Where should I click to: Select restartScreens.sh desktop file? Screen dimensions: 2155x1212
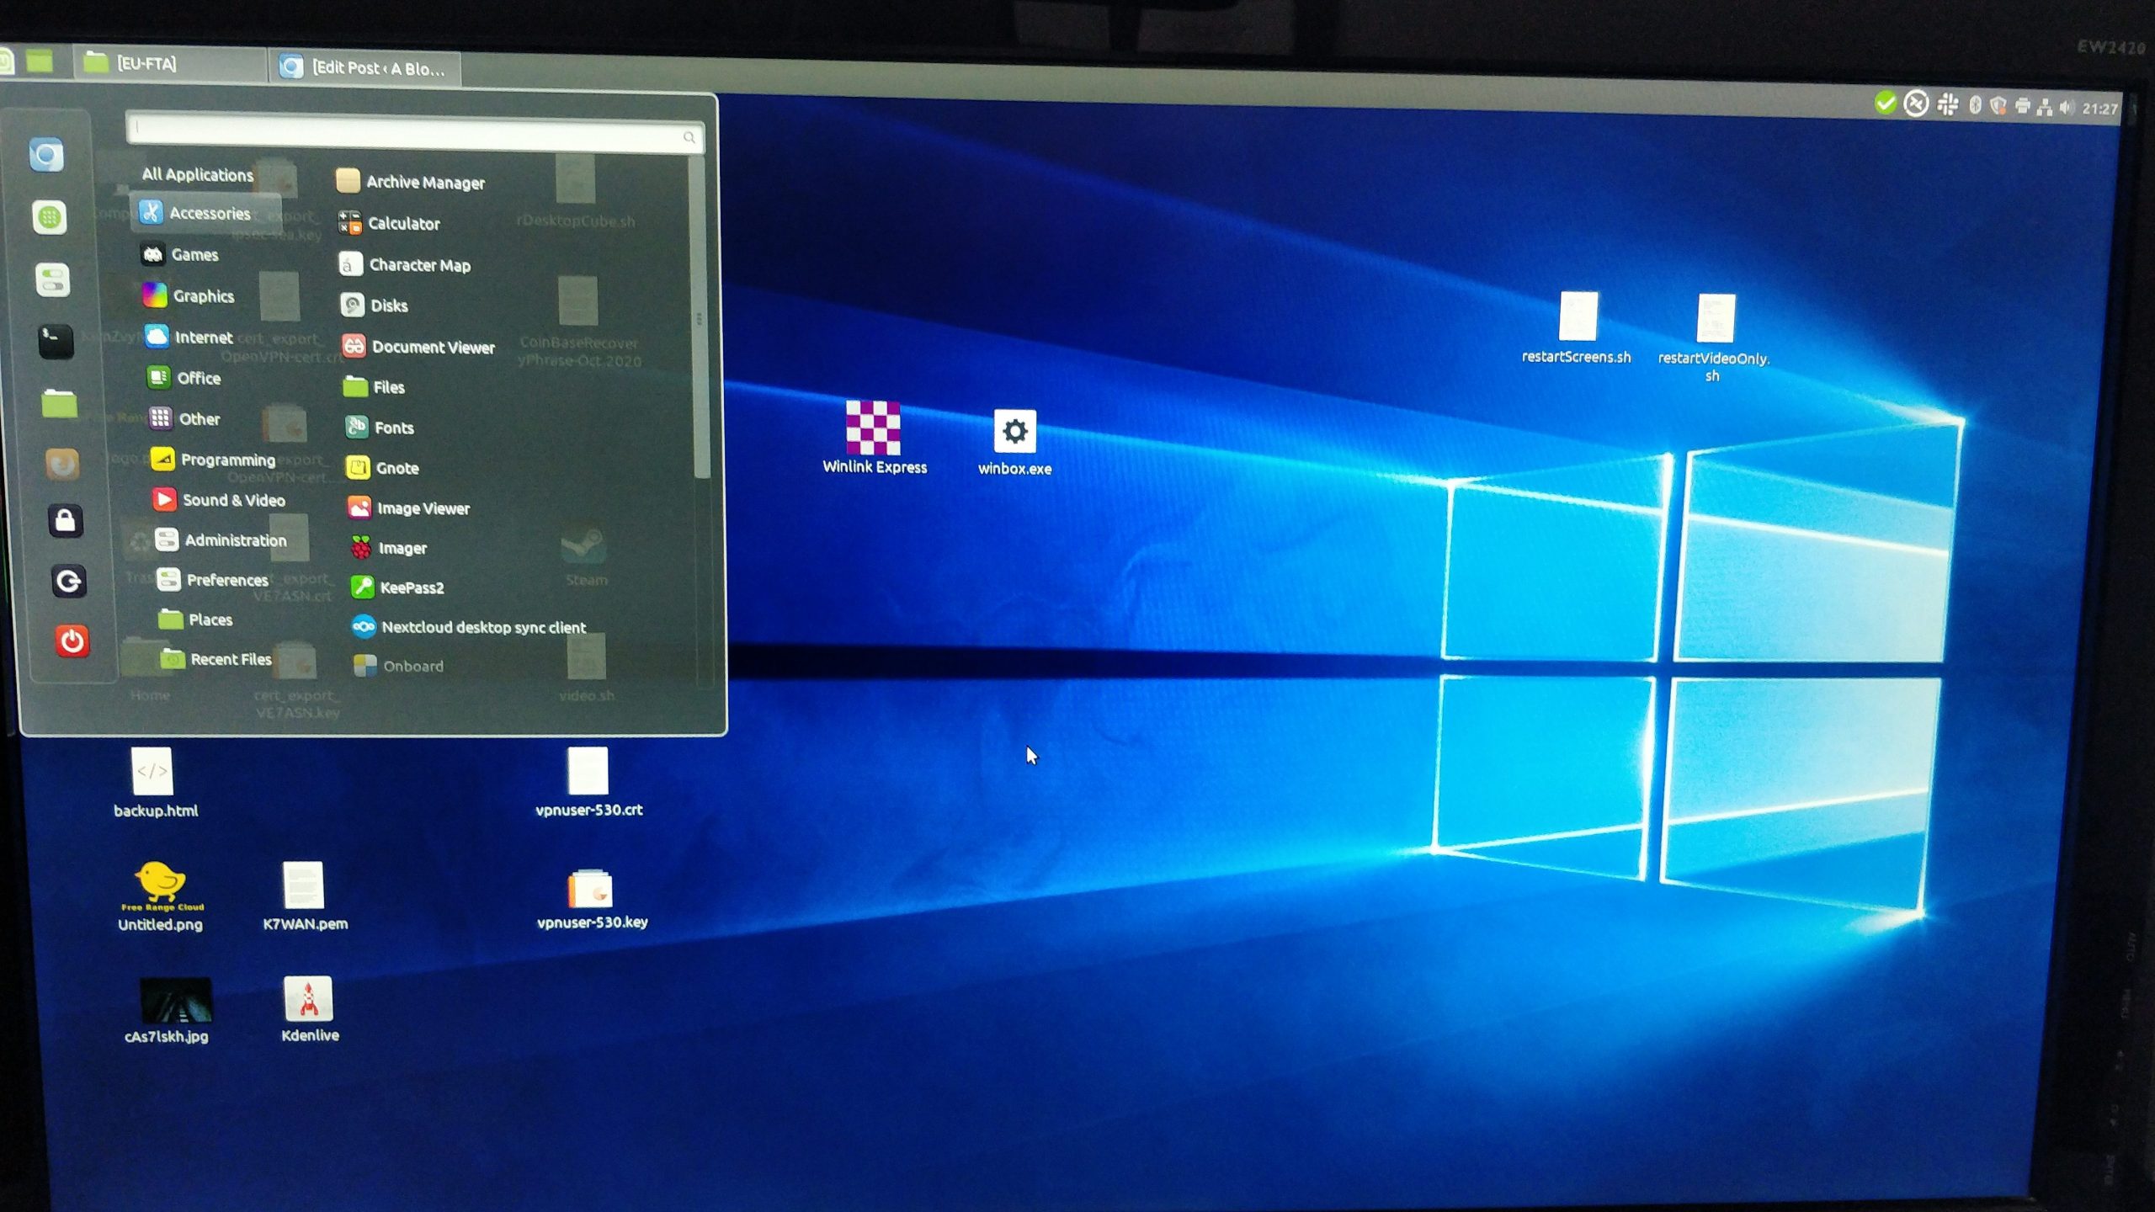1577,328
